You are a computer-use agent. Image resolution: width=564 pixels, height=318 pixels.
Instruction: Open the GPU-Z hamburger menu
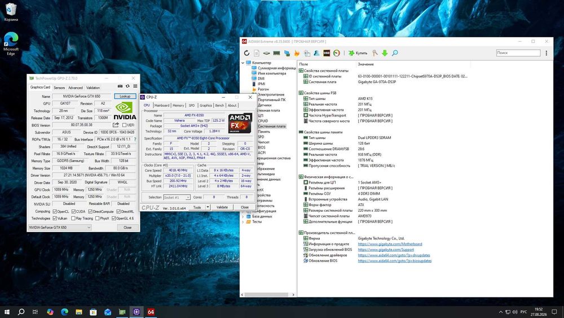[135, 86]
